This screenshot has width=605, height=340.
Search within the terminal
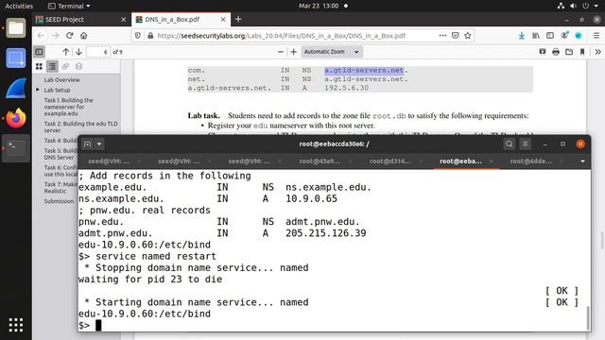(x=509, y=144)
